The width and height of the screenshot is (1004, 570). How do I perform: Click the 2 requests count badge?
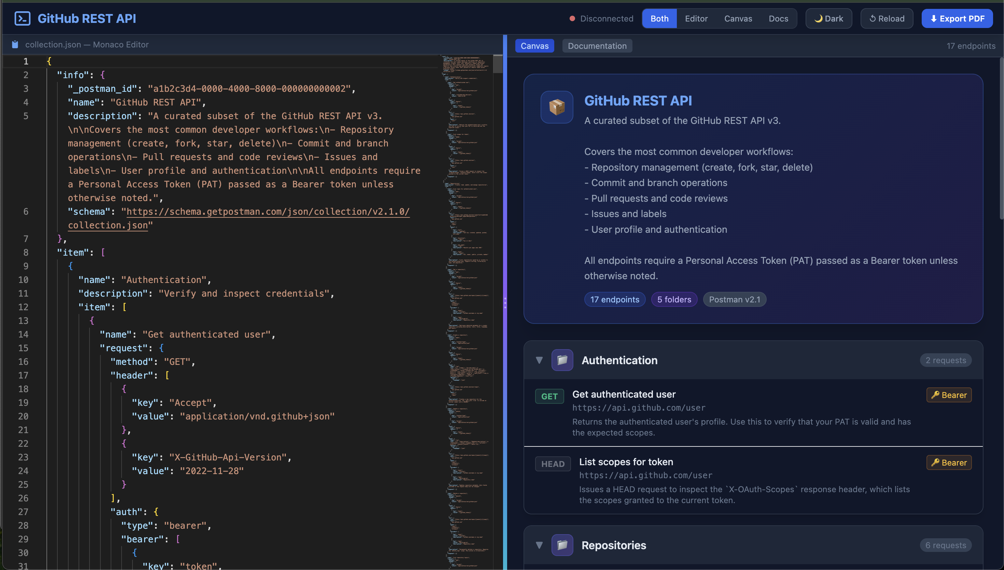coord(945,360)
